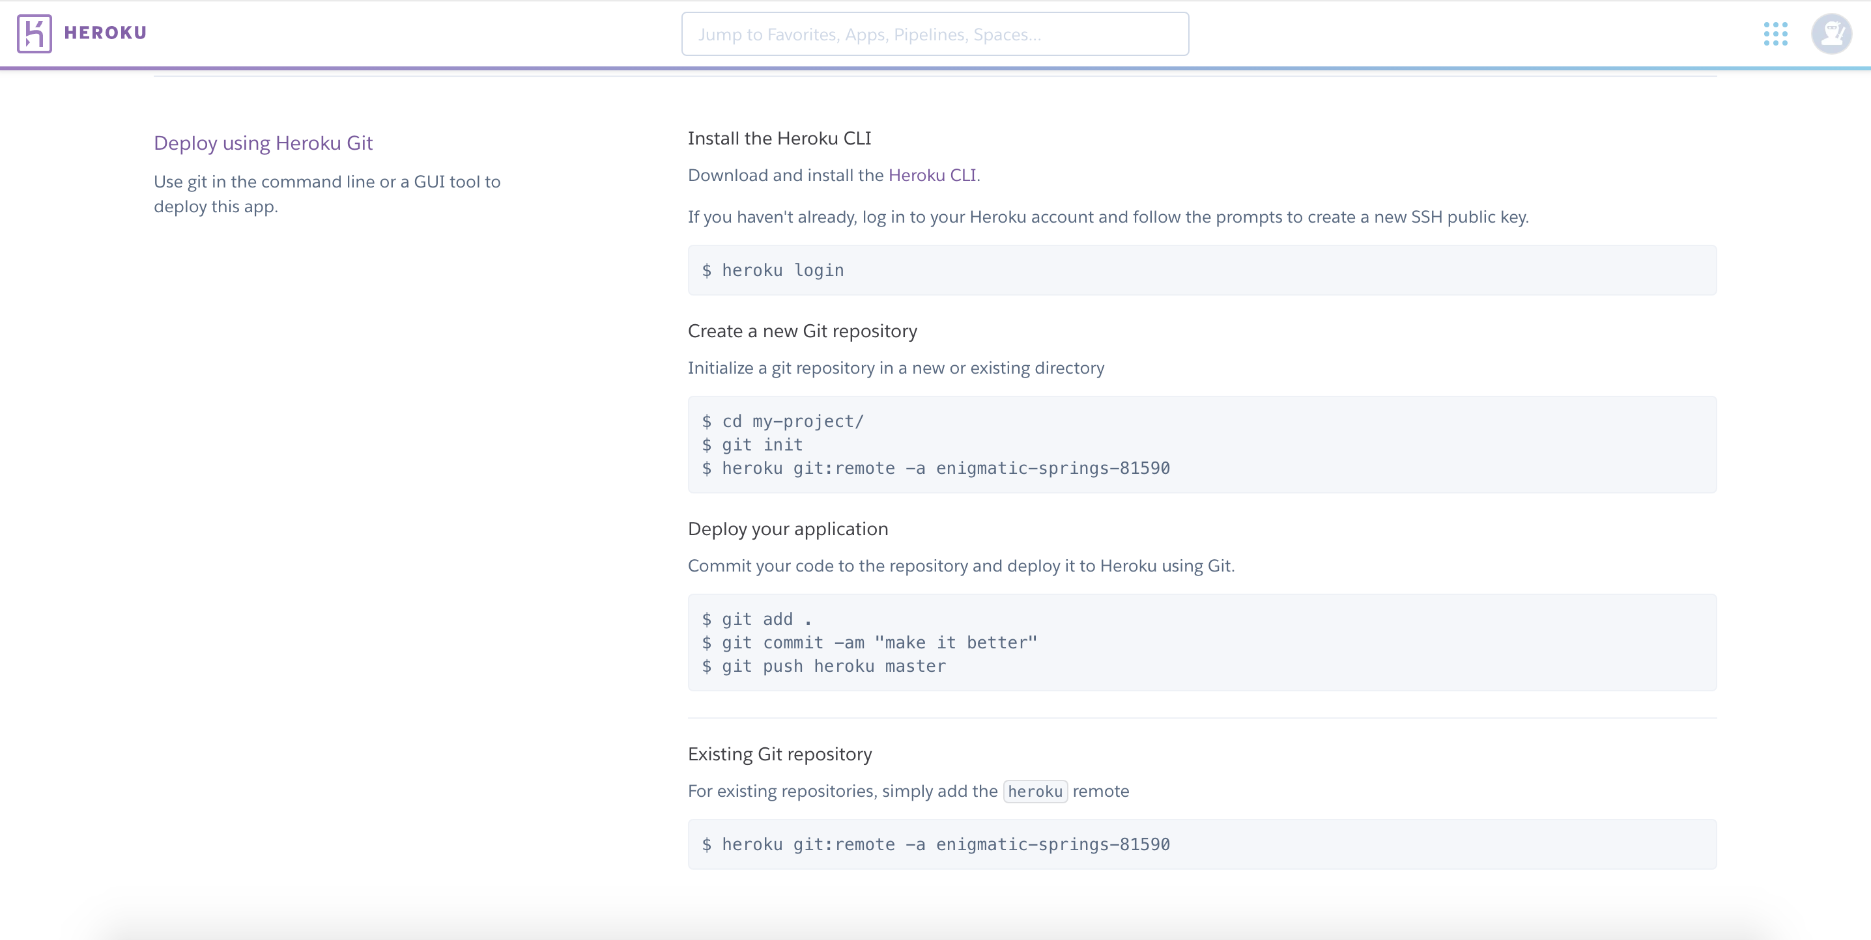Click the 'cd my-project/' command line
This screenshot has width=1871, height=940.
782,421
